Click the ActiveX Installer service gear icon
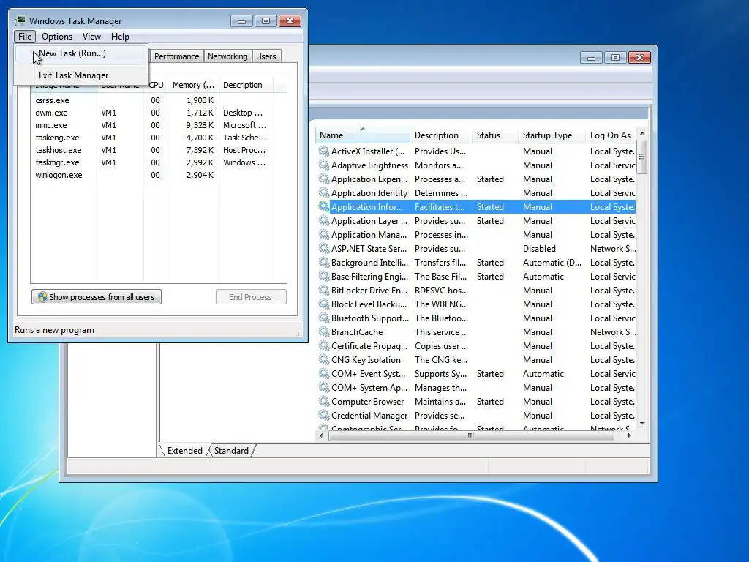This screenshot has width=749, height=562. click(324, 151)
